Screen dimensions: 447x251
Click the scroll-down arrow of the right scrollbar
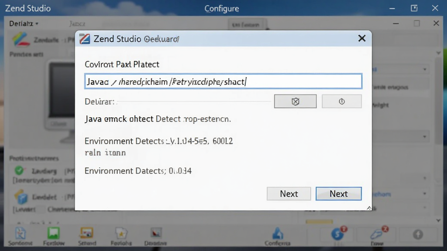click(438, 220)
